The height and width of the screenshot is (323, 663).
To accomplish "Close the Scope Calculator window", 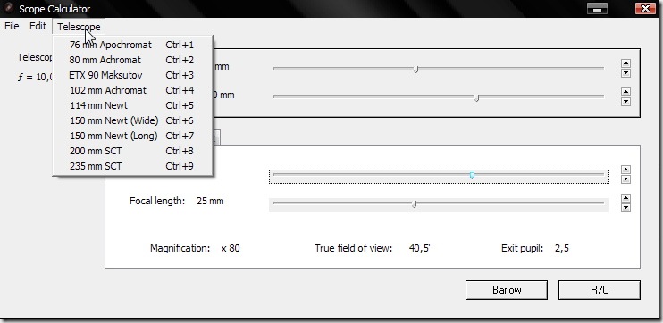I will 646,8.
